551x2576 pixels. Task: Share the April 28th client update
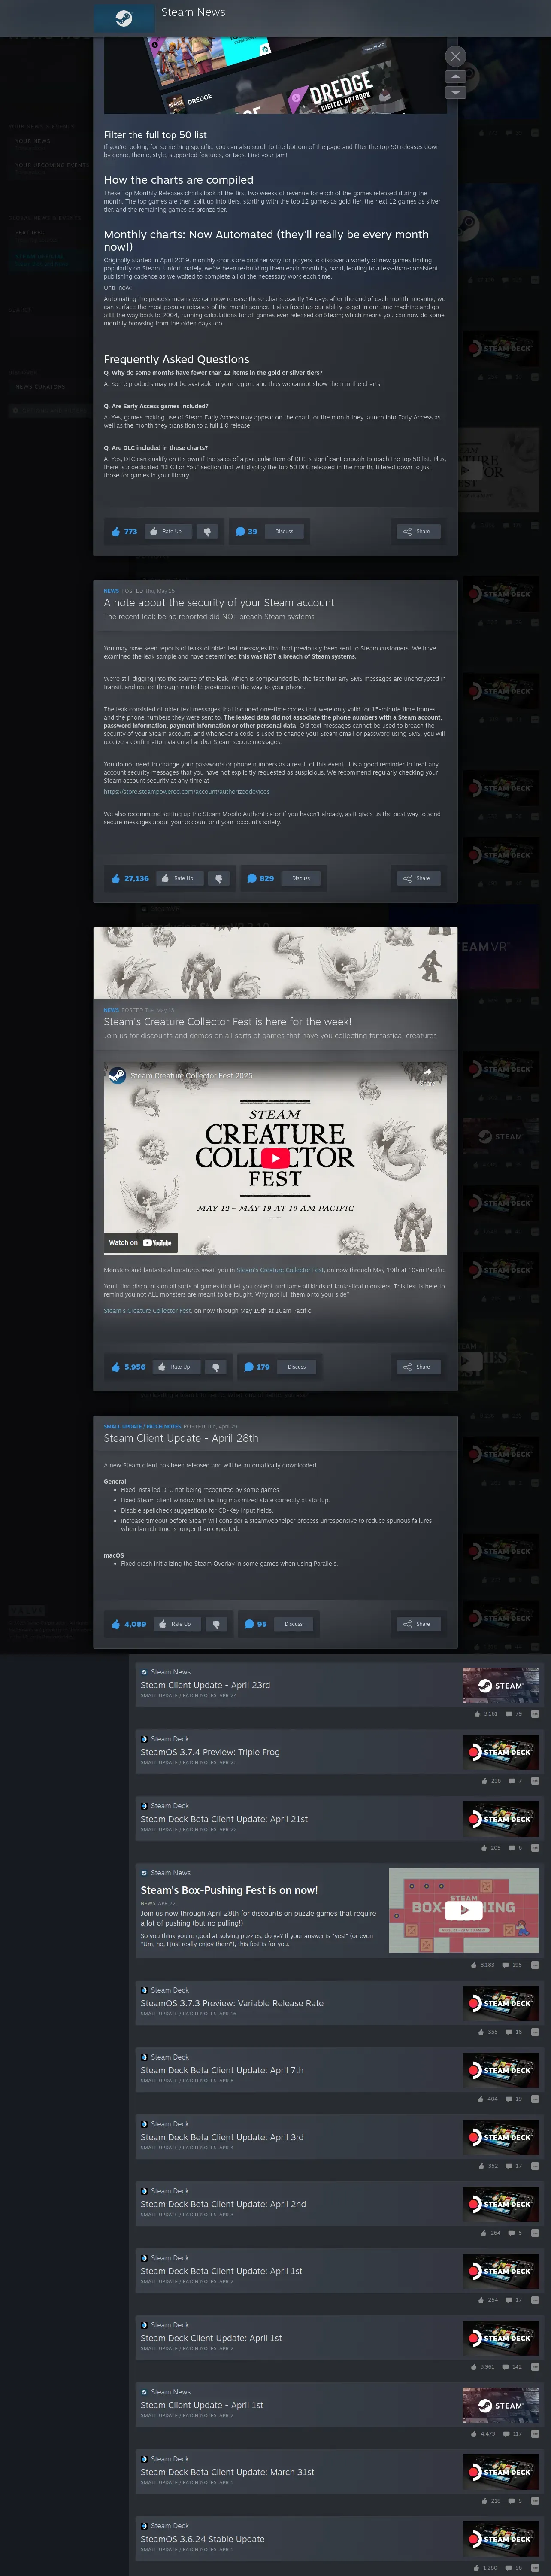pyautogui.click(x=417, y=1623)
